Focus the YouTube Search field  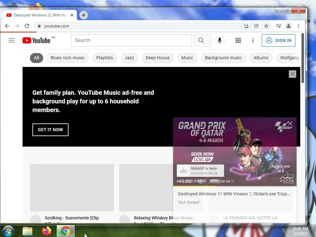tap(131, 40)
